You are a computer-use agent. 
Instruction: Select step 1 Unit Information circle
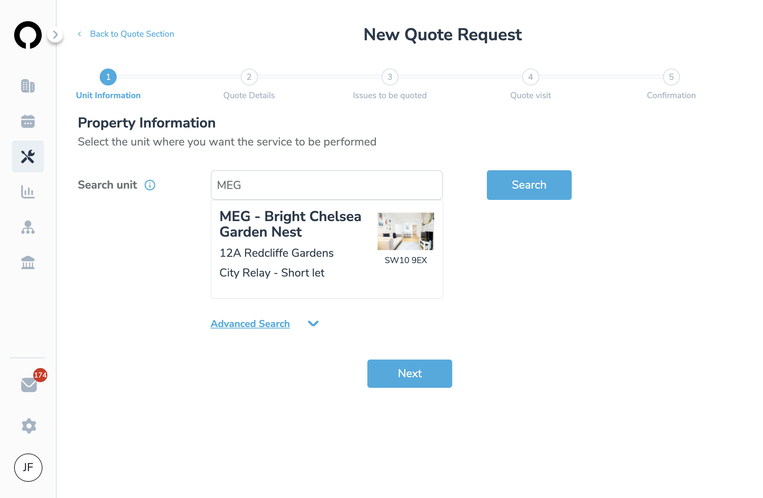tap(108, 77)
